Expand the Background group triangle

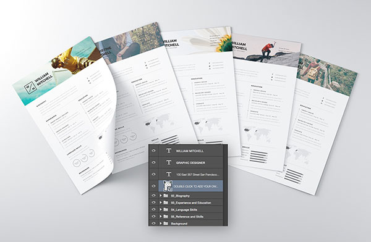tap(161, 223)
